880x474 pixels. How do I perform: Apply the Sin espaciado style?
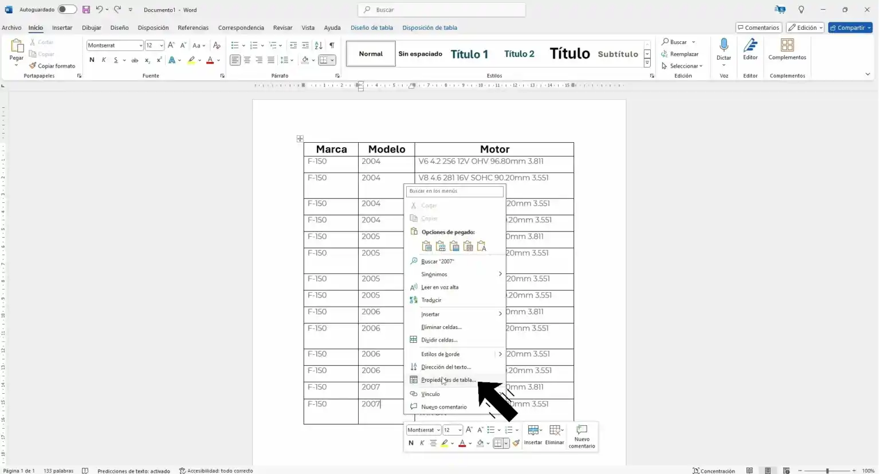click(x=420, y=54)
